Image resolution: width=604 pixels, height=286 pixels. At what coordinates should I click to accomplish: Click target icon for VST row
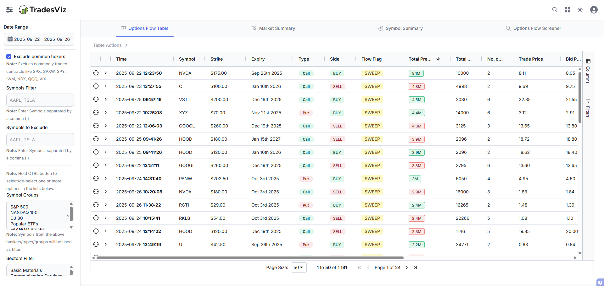[96, 99]
